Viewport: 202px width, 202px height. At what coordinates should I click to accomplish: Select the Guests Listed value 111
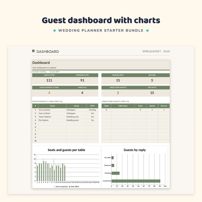pyautogui.click(x=49, y=80)
